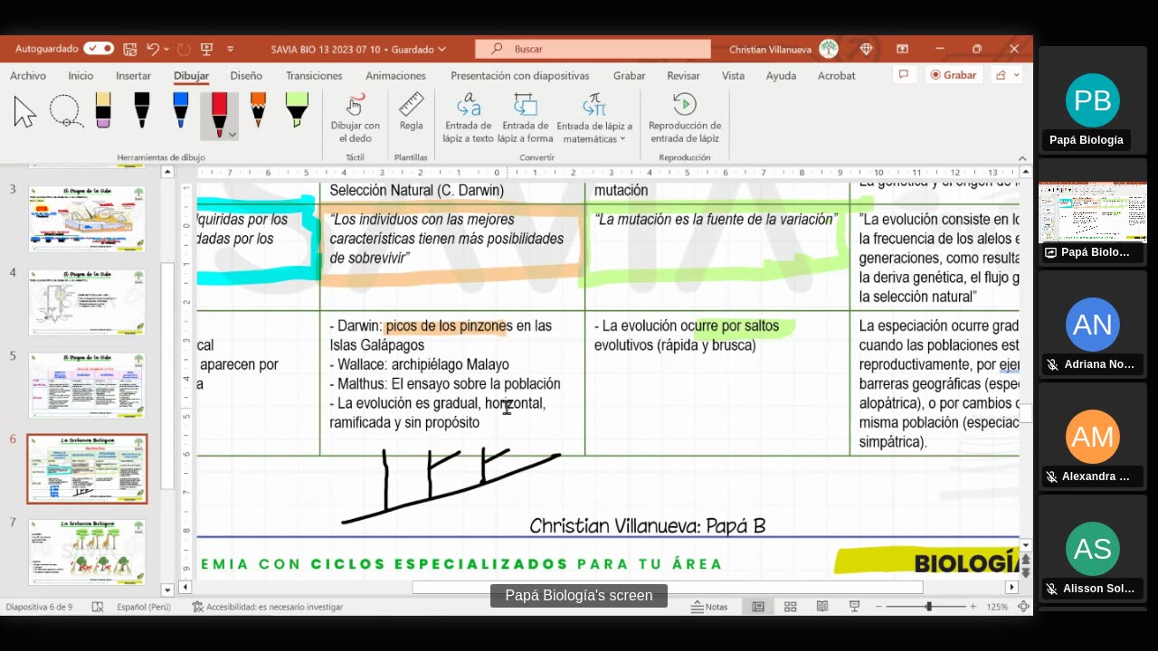Start presentation from beginning icon
The image size is (1158, 651).
point(206,49)
